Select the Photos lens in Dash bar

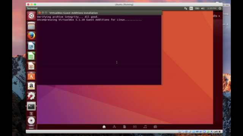[155, 127]
